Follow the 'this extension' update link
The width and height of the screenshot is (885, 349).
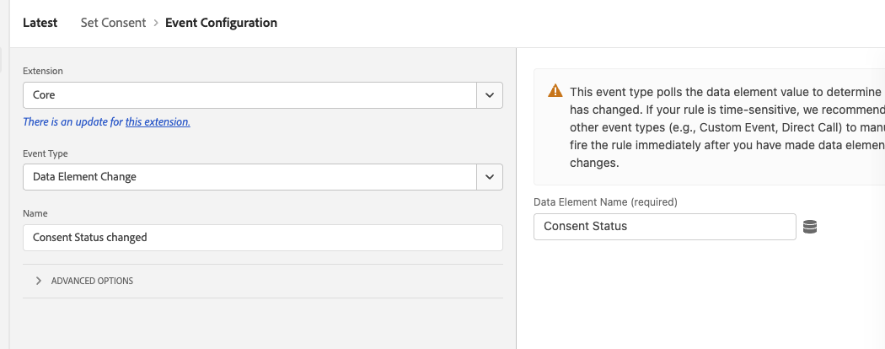coord(158,121)
